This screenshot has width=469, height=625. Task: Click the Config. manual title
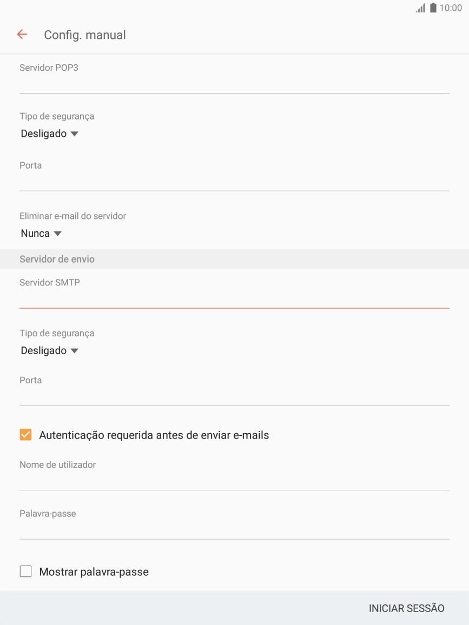84,34
